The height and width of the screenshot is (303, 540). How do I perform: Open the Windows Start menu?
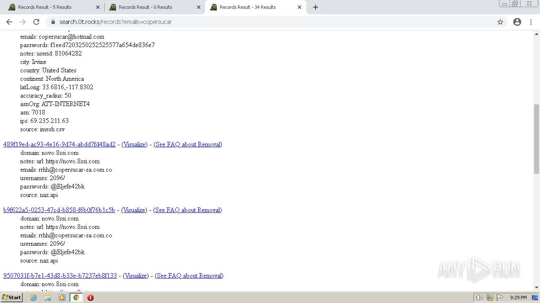point(11,298)
